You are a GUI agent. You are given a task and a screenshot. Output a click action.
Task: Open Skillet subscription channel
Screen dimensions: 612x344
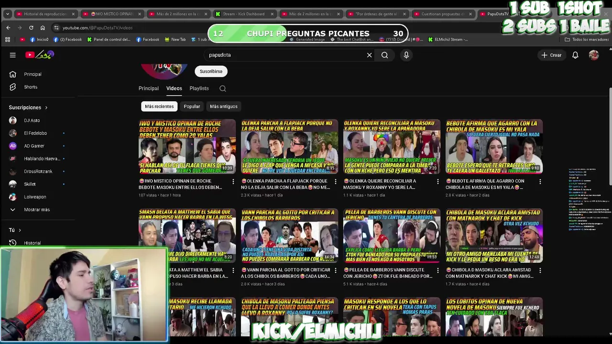(x=30, y=184)
